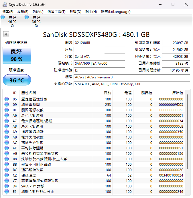
Task: Click the 臨界值 column header
Action: click(143, 93)
